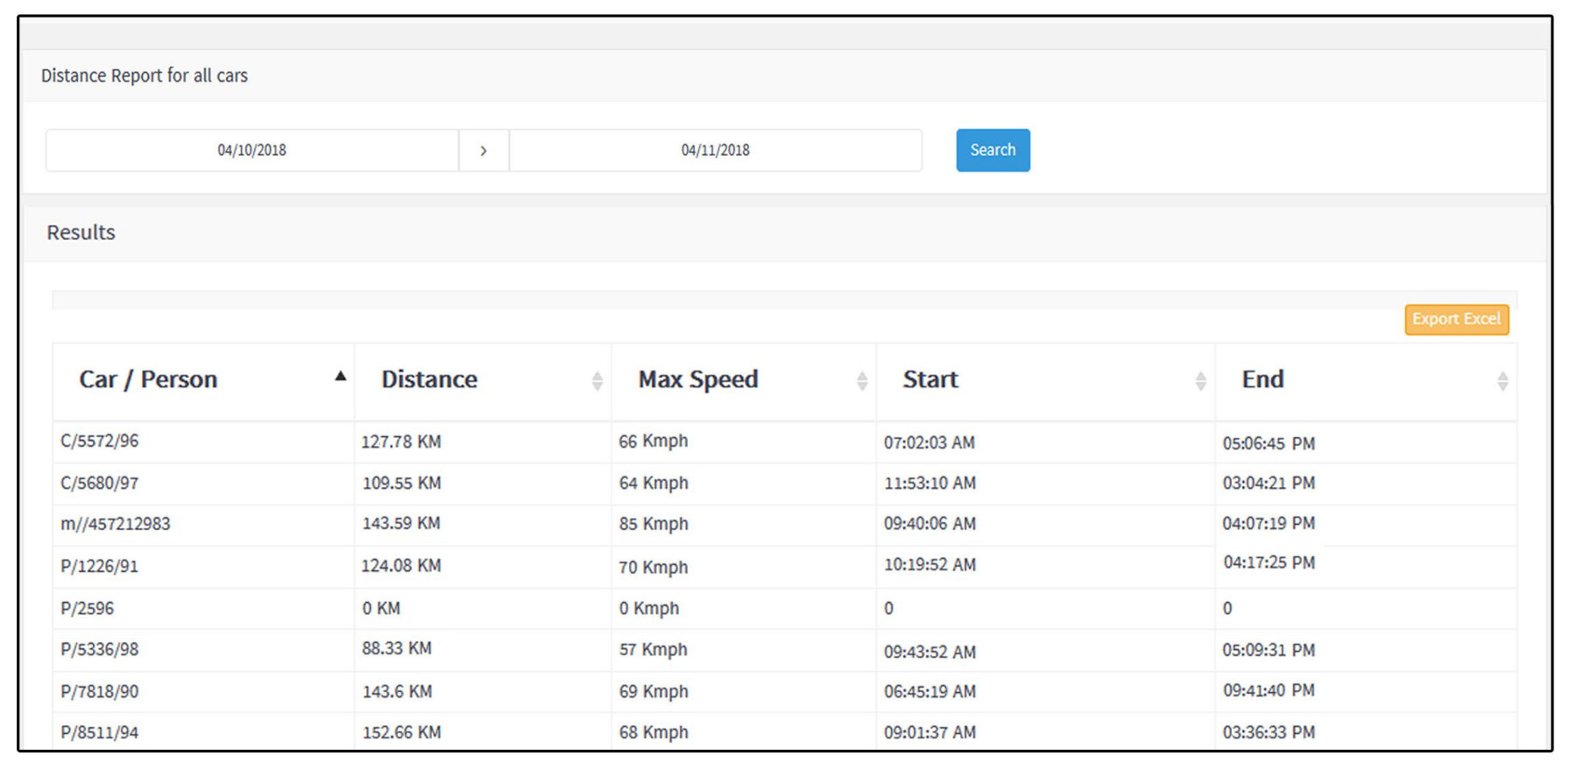Screen dimensions: 1577x770
Task: Click the Car / Person sort arrow icon
Action: click(x=340, y=377)
